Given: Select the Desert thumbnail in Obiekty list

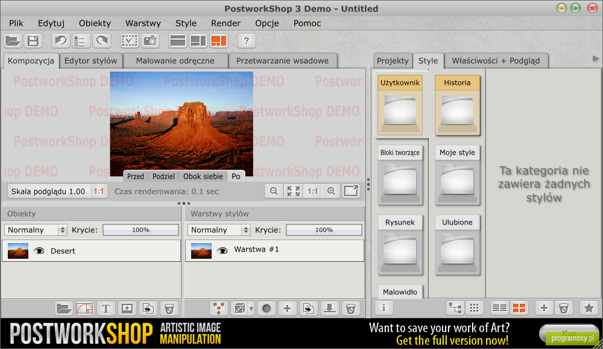Looking at the screenshot, I should click(18, 251).
